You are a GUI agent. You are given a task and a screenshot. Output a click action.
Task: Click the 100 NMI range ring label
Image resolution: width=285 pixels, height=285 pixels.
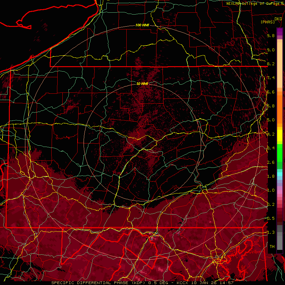pos(142,25)
